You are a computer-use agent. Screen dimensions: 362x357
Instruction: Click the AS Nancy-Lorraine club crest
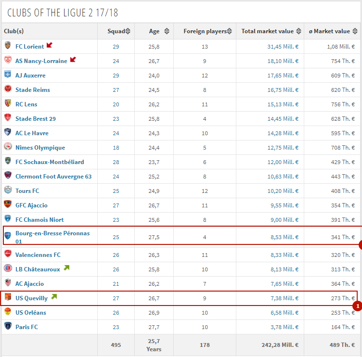pyautogui.click(x=8, y=60)
